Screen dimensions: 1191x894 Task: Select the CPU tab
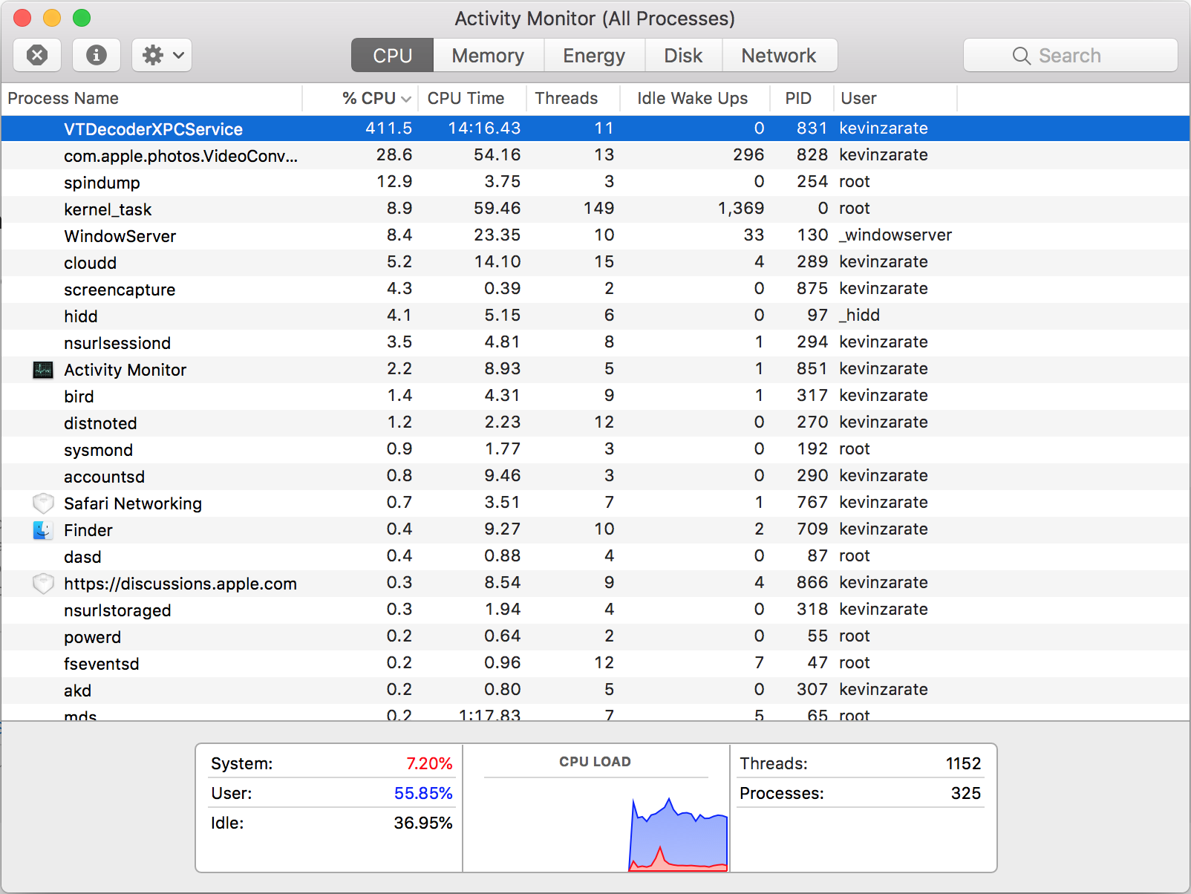point(391,54)
